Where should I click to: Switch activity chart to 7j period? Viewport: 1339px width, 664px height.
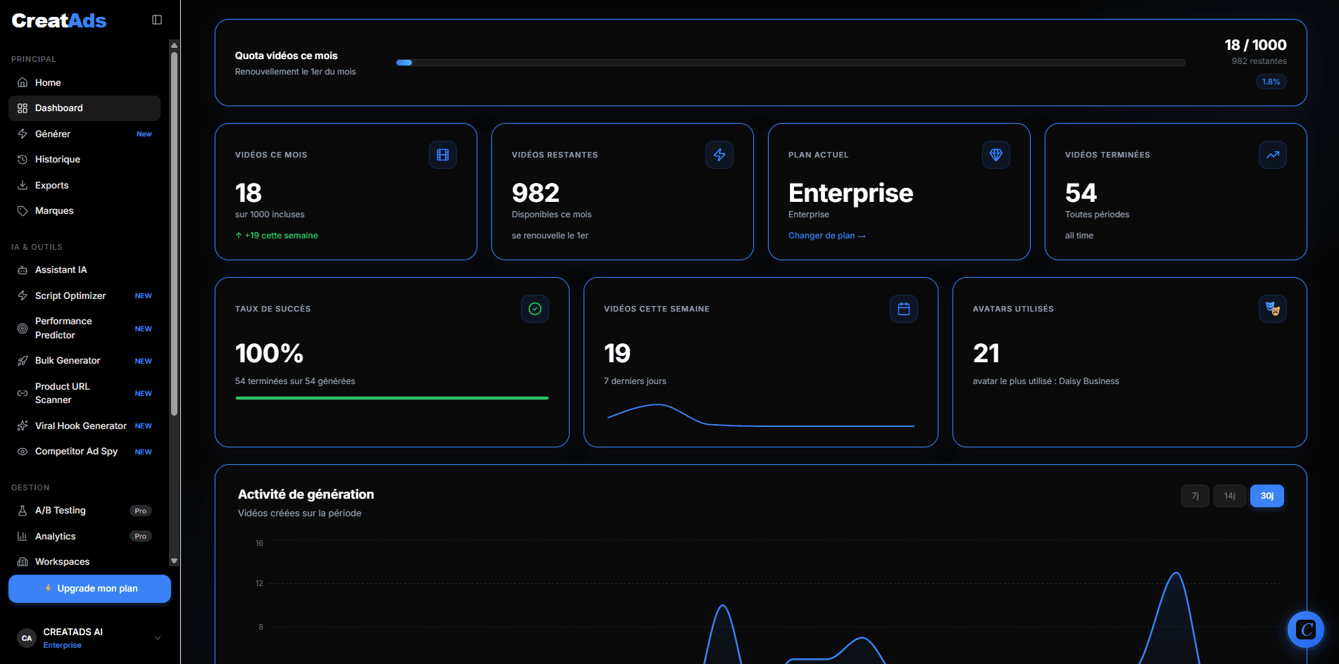[x=1195, y=496]
